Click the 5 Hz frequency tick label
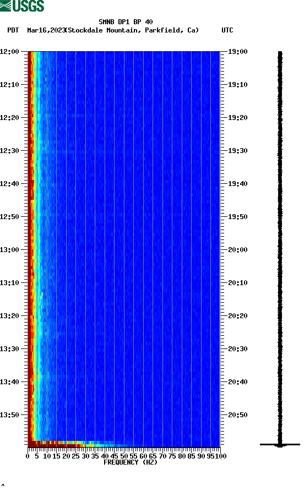This screenshot has width=304, height=491. pyautogui.click(x=37, y=456)
